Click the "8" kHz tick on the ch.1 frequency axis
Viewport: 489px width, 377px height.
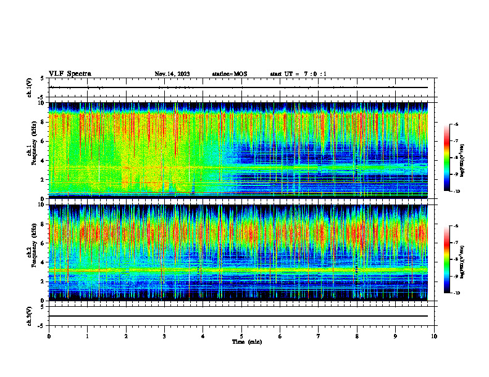[43, 122]
